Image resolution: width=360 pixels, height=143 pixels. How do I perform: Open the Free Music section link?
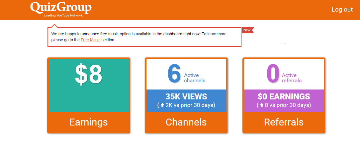click(90, 40)
